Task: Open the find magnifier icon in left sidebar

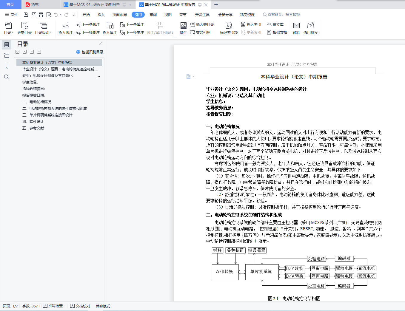Action: (7, 77)
